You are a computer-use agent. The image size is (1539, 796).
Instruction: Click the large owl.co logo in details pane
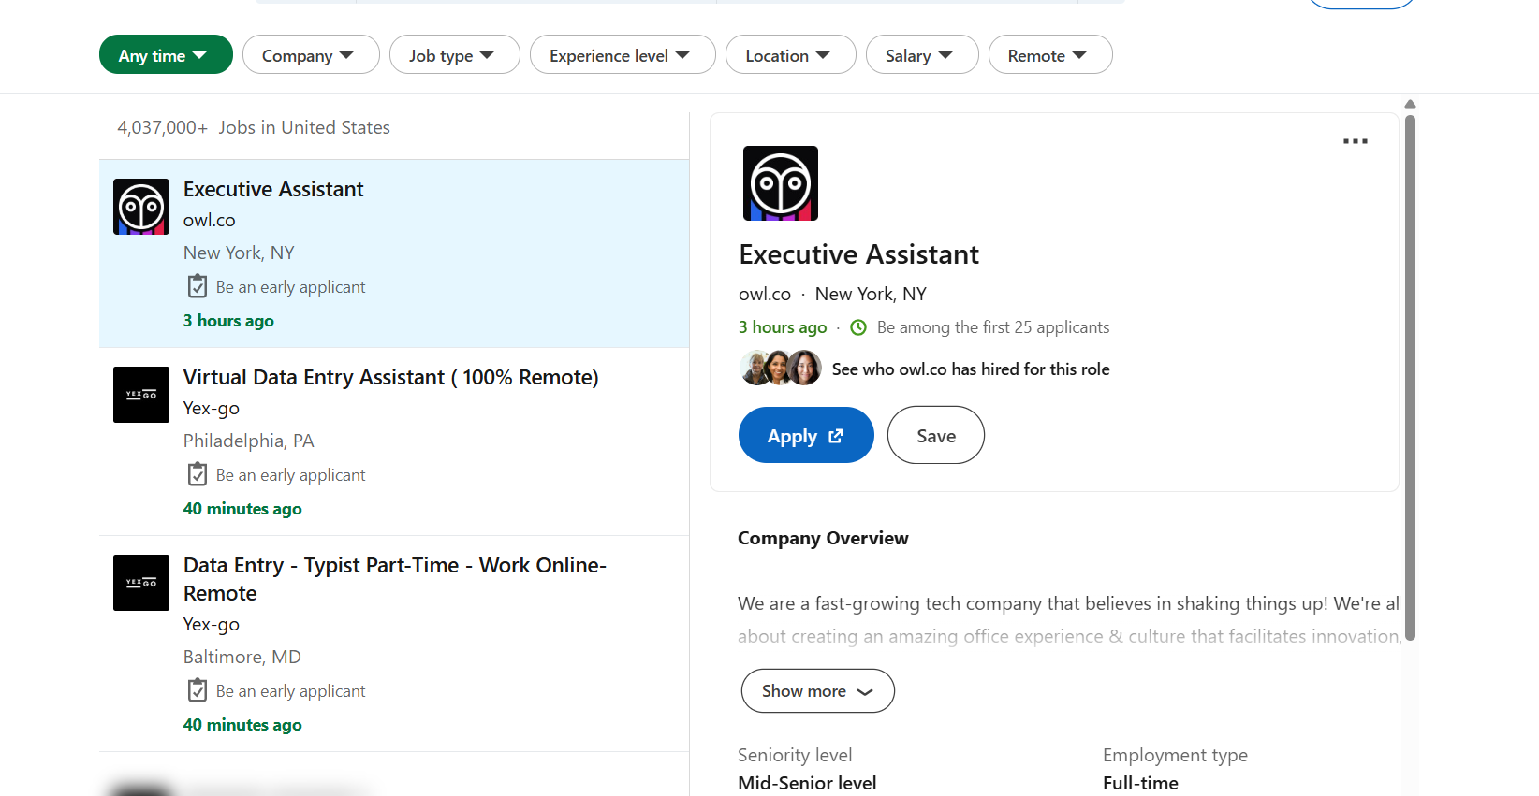pos(781,183)
